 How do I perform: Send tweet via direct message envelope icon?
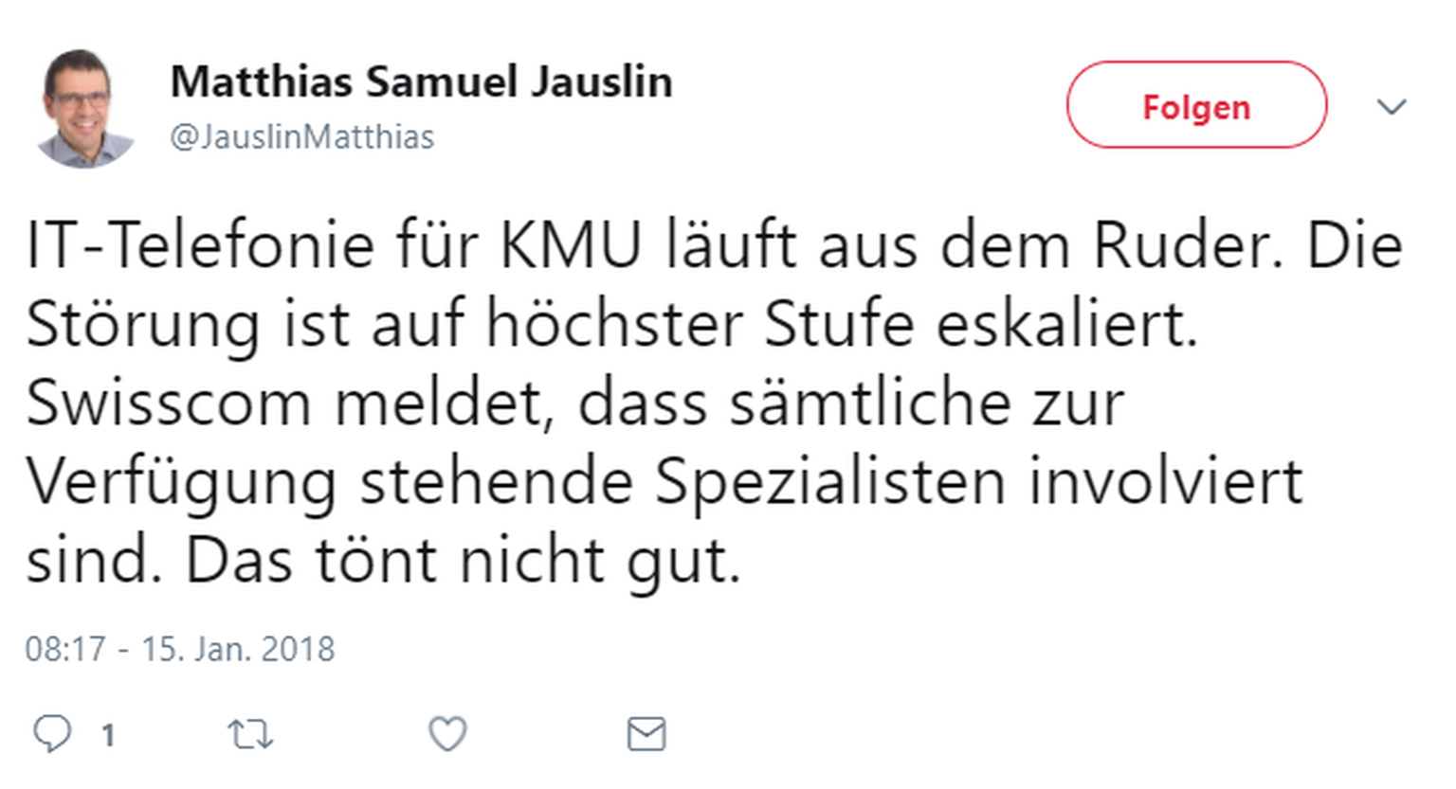click(646, 734)
